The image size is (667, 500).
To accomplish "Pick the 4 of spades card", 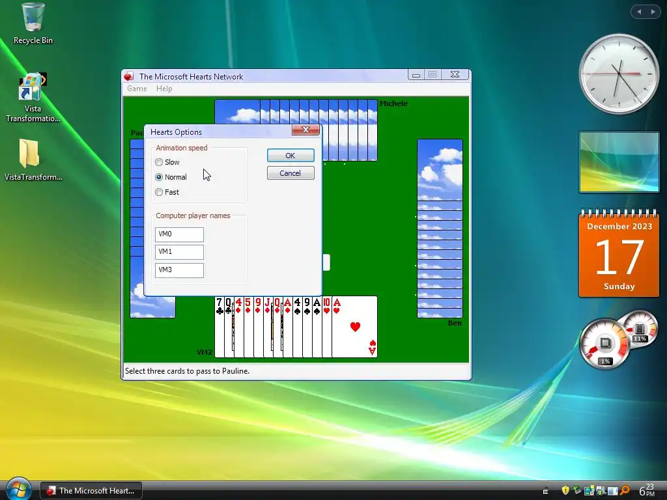I will click(297, 327).
